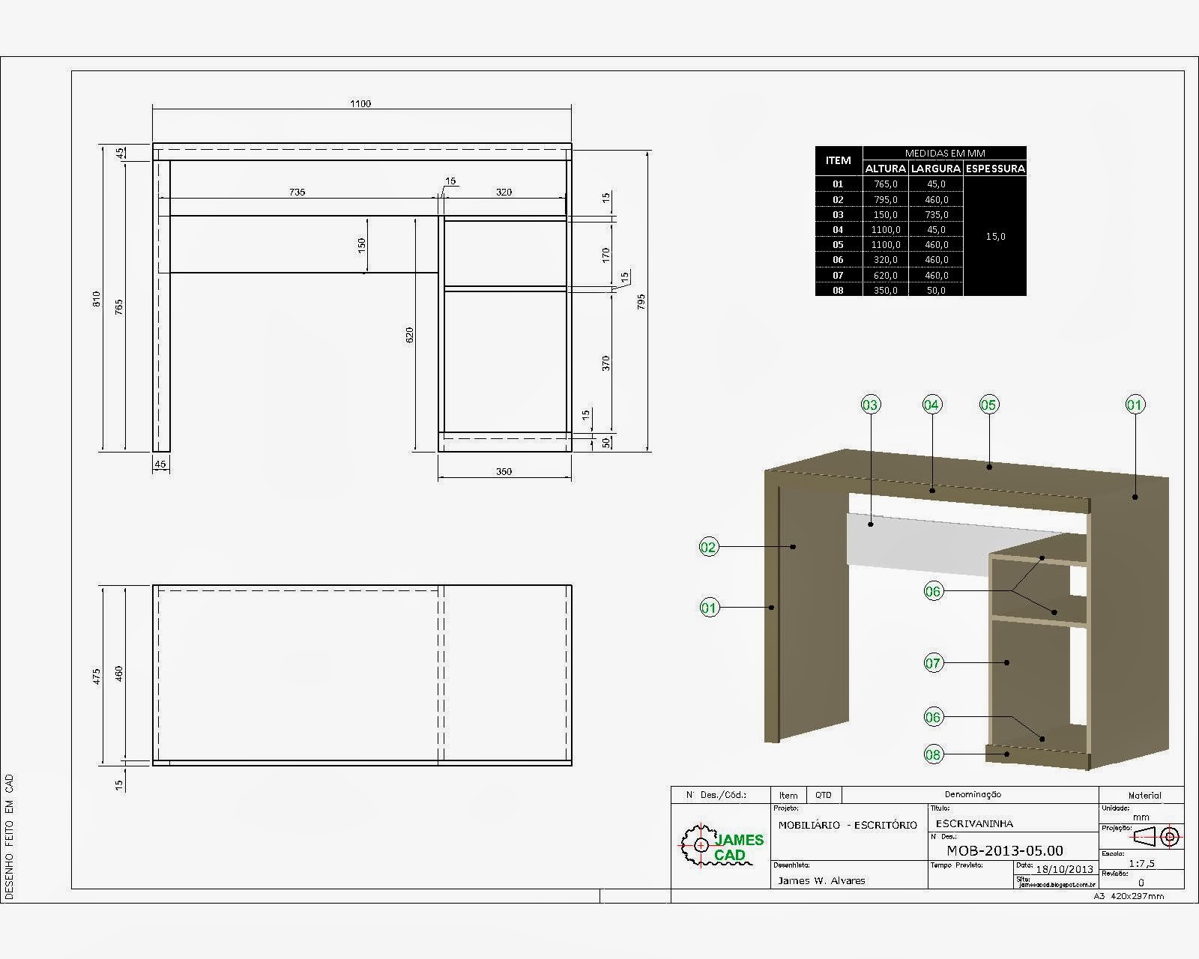Click the 320 dimension in front view

pos(504,192)
